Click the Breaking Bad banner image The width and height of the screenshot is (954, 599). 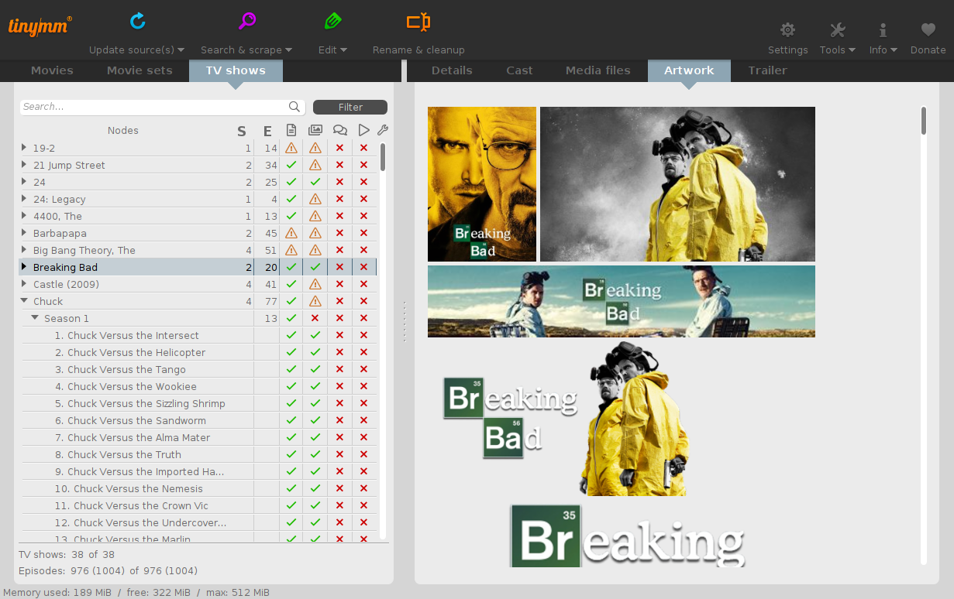[622, 302]
